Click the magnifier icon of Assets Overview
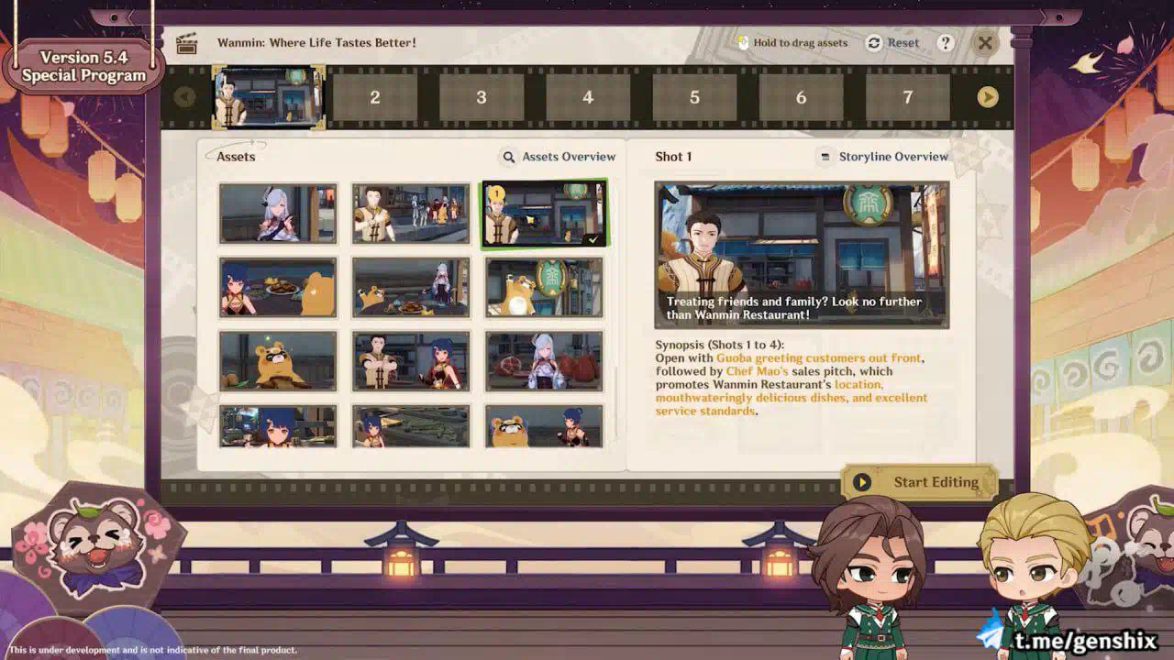 click(509, 157)
